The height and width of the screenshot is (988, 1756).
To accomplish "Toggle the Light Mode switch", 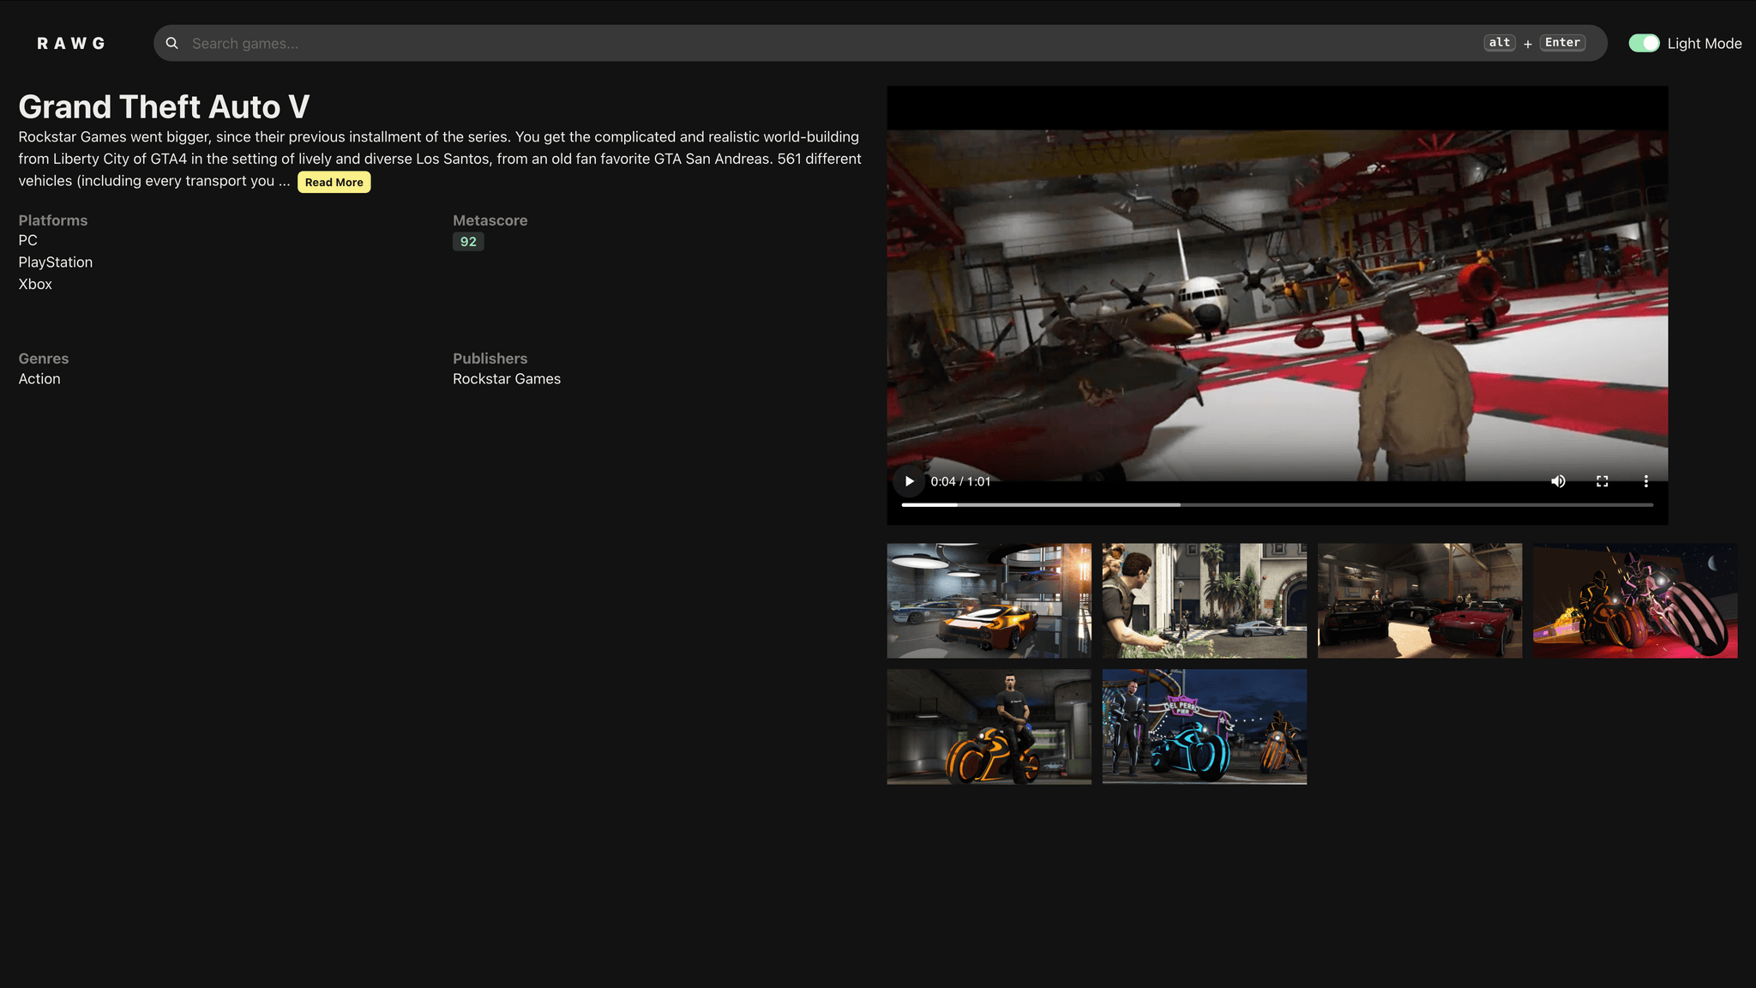I will point(1644,43).
